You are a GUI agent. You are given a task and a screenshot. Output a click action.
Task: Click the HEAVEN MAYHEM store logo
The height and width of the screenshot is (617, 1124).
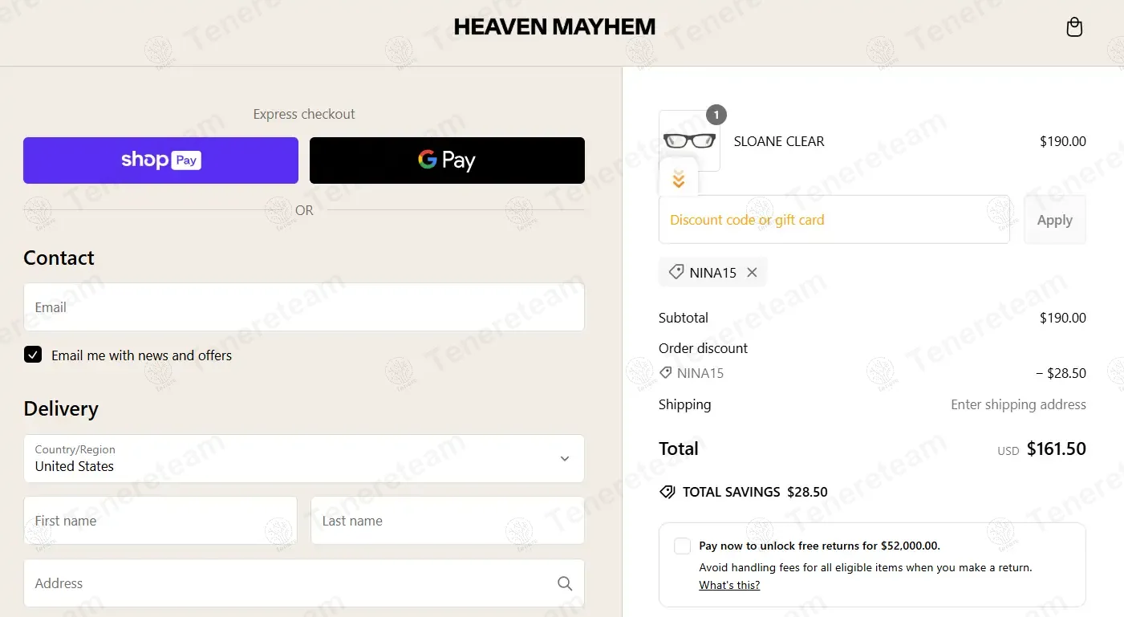[x=554, y=27]
